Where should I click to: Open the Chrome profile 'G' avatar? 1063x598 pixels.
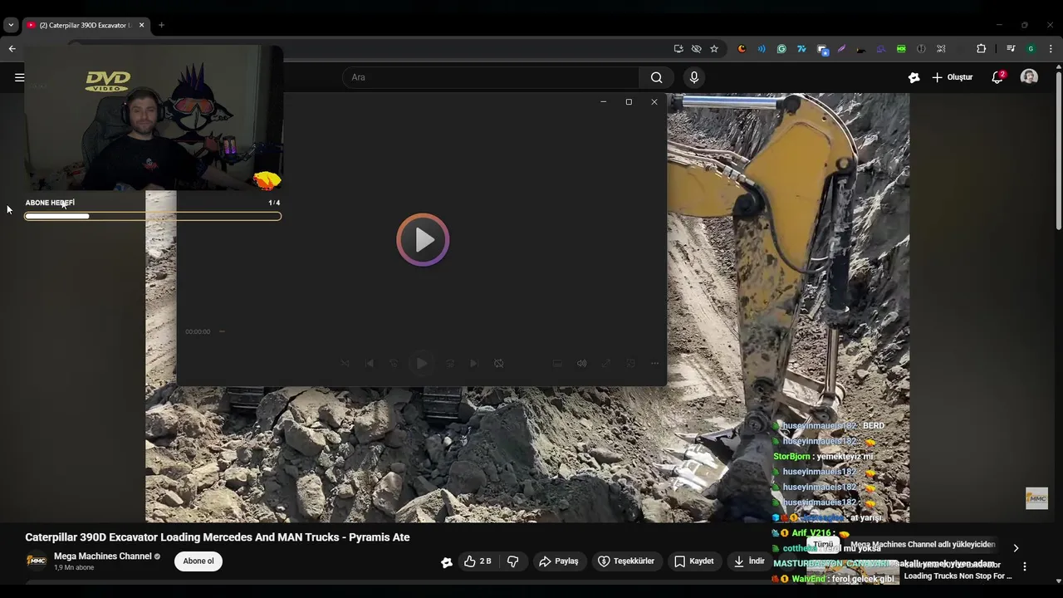point(1031,49)
